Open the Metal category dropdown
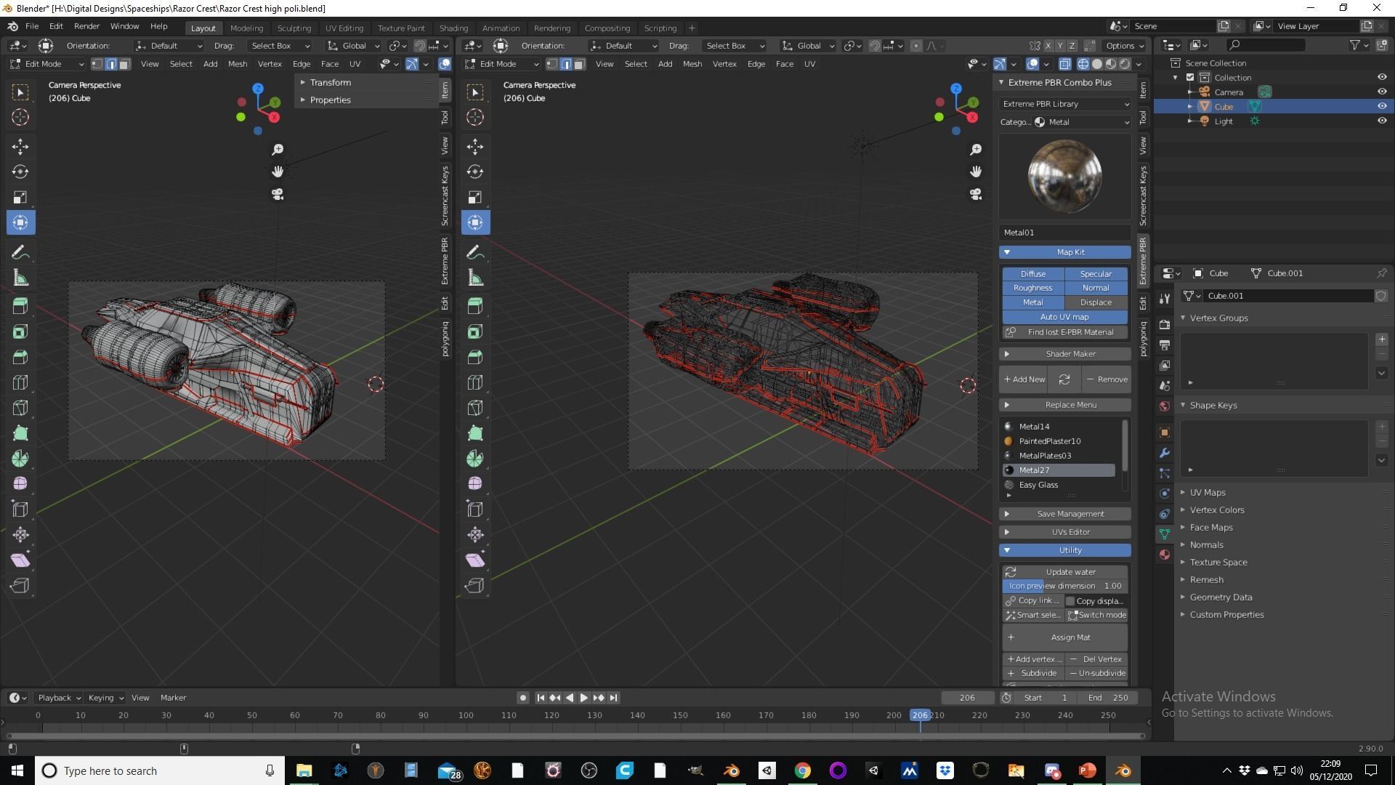This screenshot has height=785, width=1395. 1081,122
